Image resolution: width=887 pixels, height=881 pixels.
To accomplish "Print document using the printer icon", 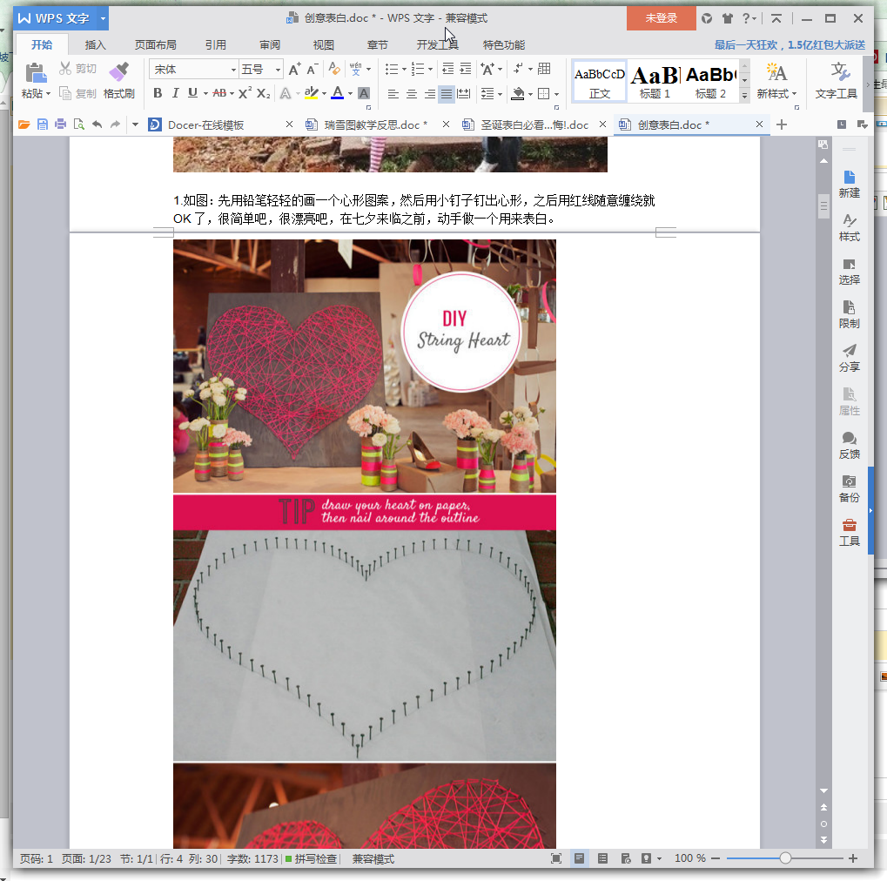I will pyautogui.click(x=61, y=124).
